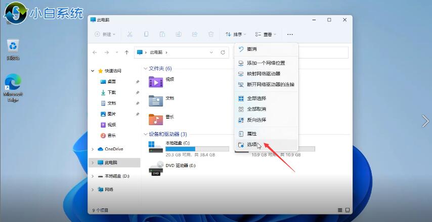This screenshot has height=222, width=432.
Task: Open the three-dots See more button
Action: click(x=290, y=34)
